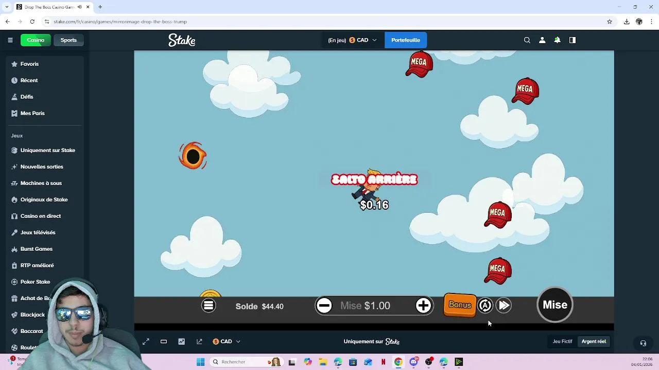Open File Explorer from the taskbar

[x=323, y=362]
